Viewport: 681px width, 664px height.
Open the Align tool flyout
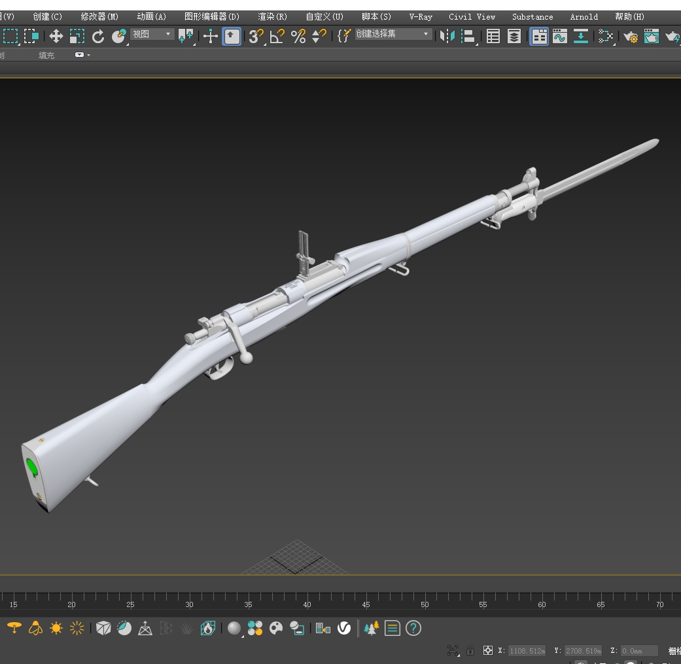pos(468,36)
